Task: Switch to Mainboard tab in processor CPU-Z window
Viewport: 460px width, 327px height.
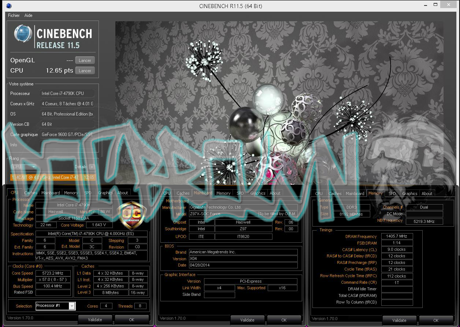Action: pyautogui.click(x=51, y=193)
